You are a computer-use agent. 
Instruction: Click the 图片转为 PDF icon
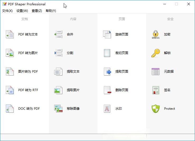[10, 72]
